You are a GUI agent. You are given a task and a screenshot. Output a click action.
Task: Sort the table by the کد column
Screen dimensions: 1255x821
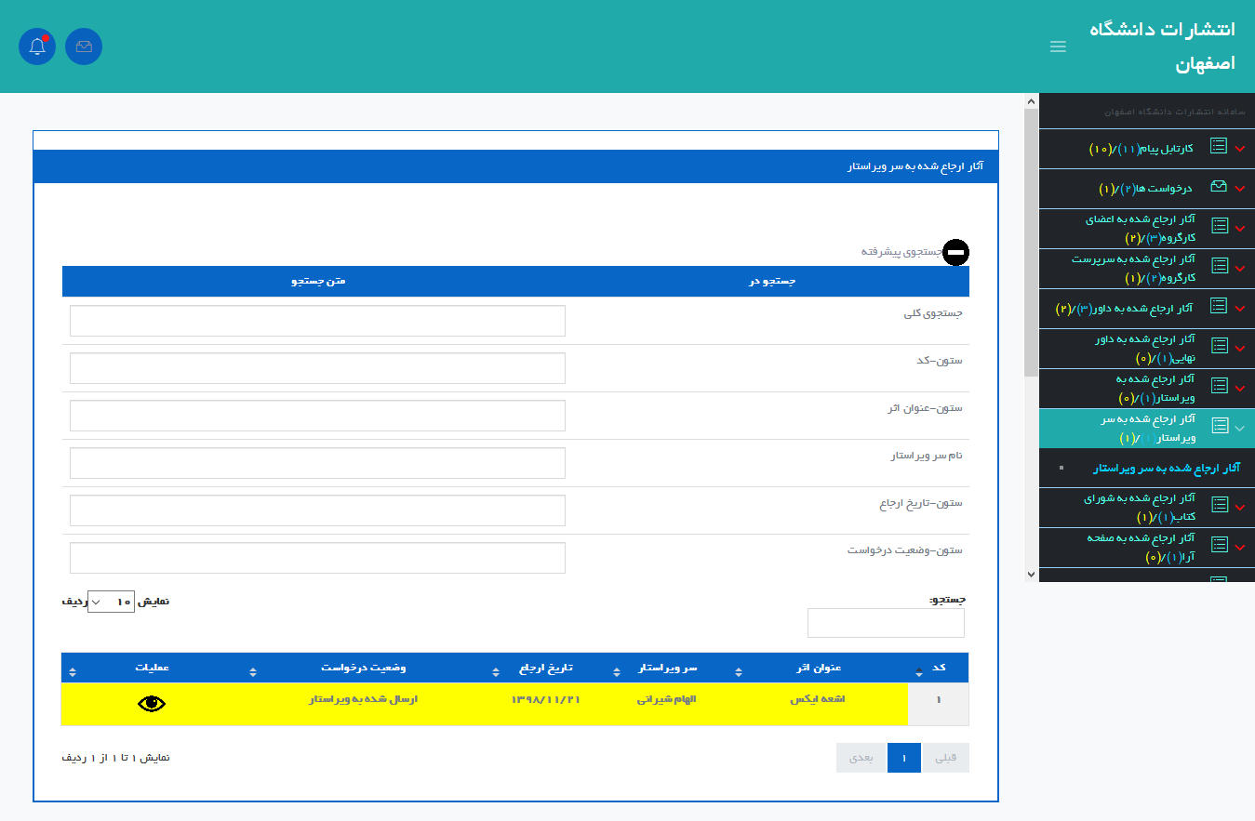(938, 668)
